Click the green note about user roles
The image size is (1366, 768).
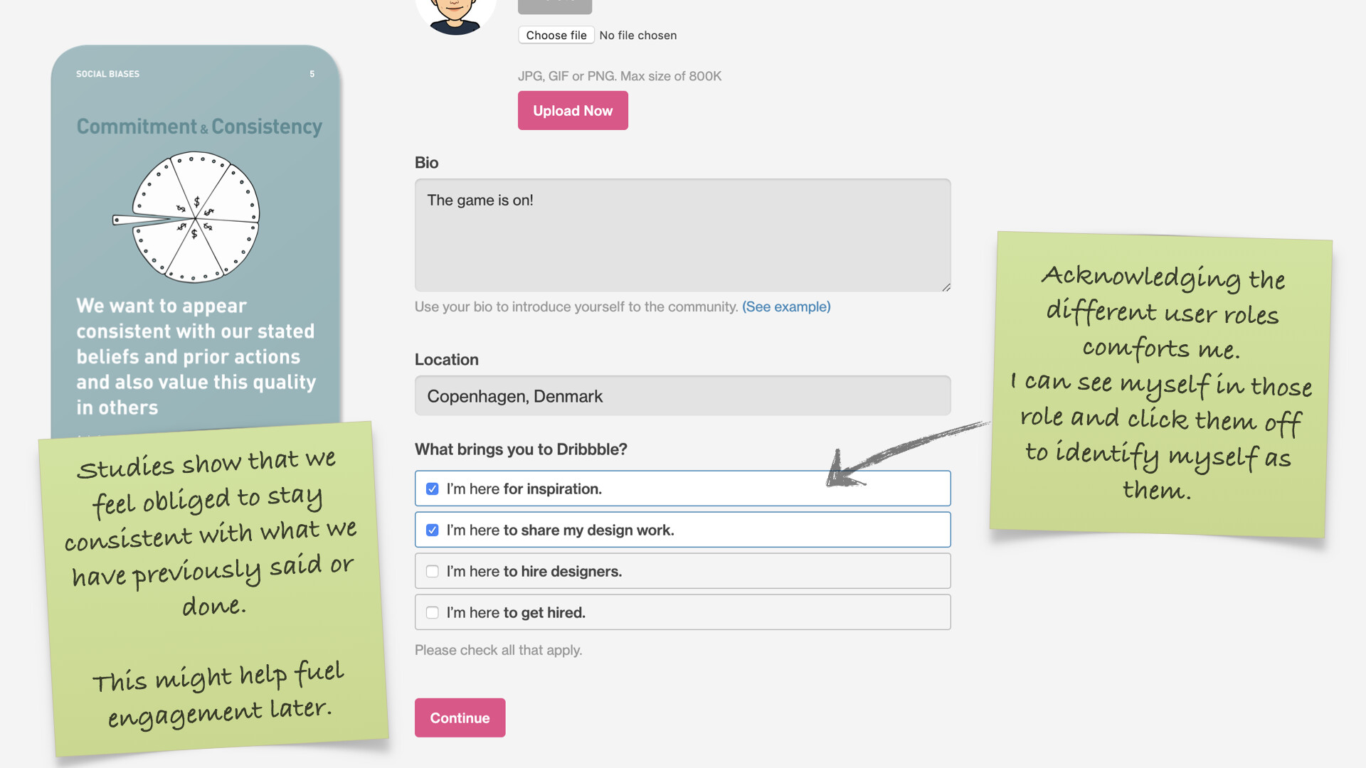(x=1160, y=384)
